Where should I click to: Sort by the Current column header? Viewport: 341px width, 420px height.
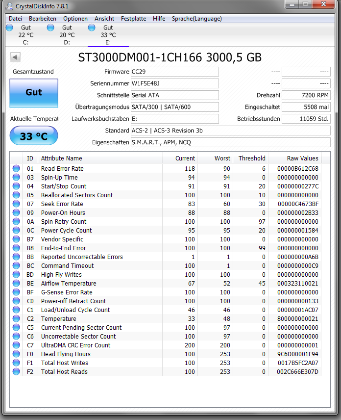(180, 158)
